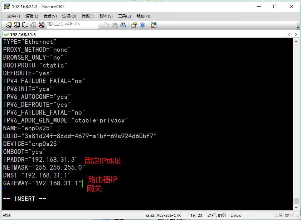Click the Linux status bar entry
This screenshot has width=301, height=220.
[236, 215]
